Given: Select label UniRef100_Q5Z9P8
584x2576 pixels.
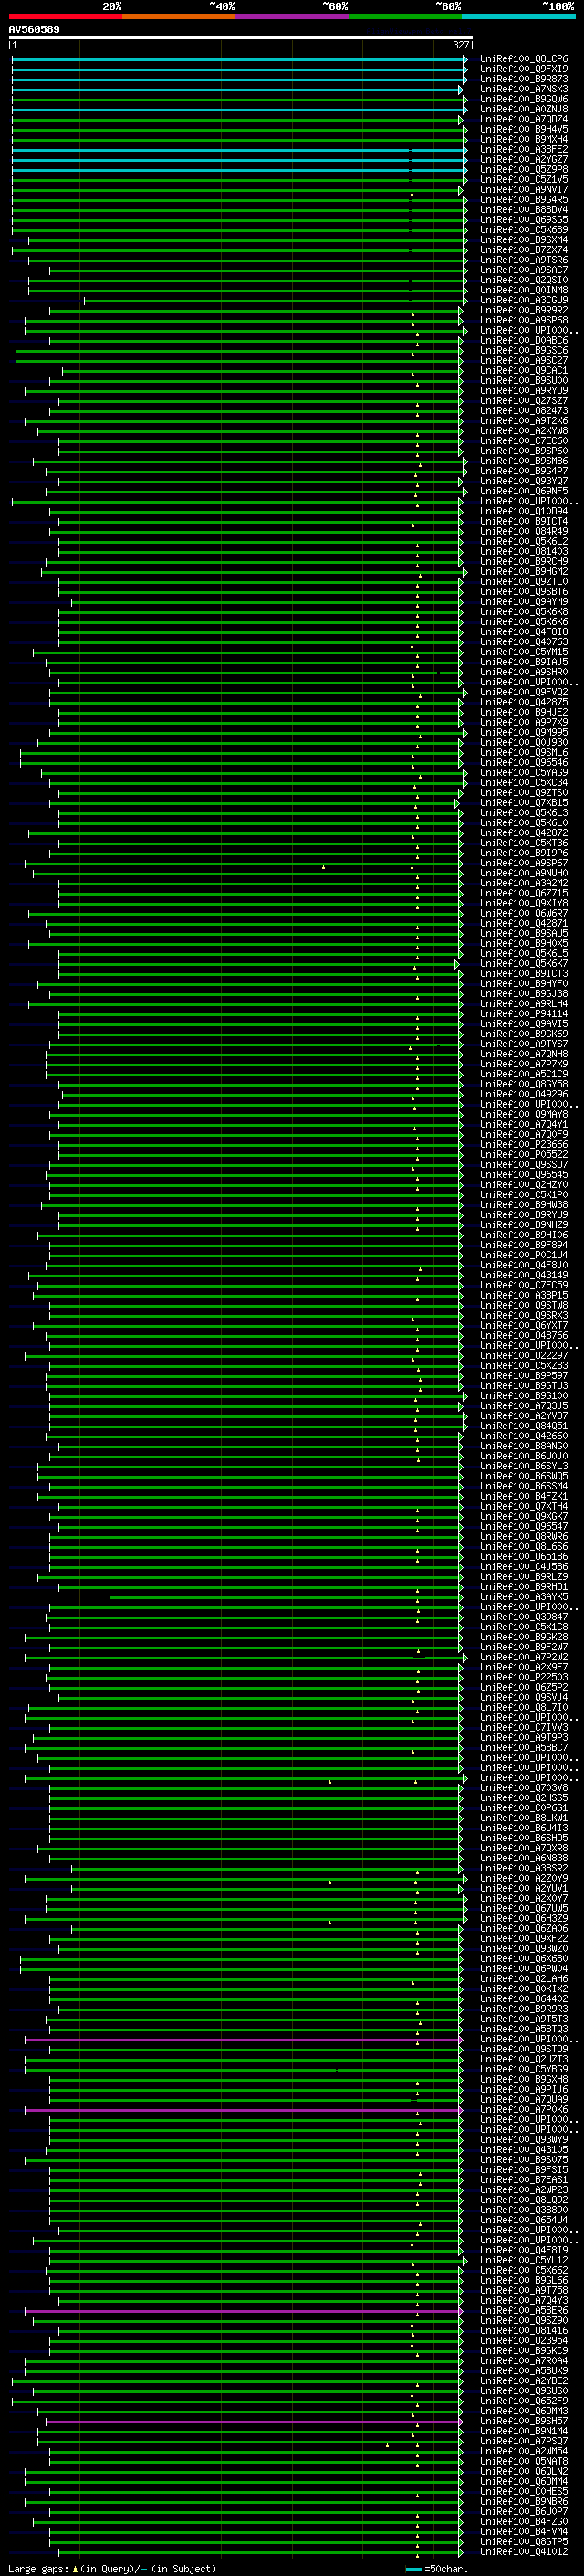Looking at the screenshot, I should pyautogui.click(x=523, y=169).
